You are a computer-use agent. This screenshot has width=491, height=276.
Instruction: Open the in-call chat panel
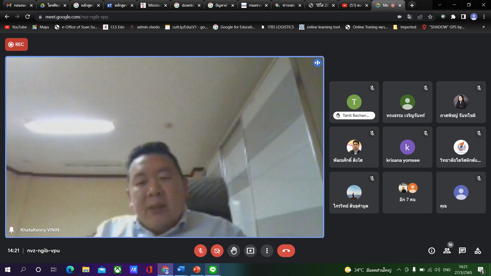tap(462, 251)
